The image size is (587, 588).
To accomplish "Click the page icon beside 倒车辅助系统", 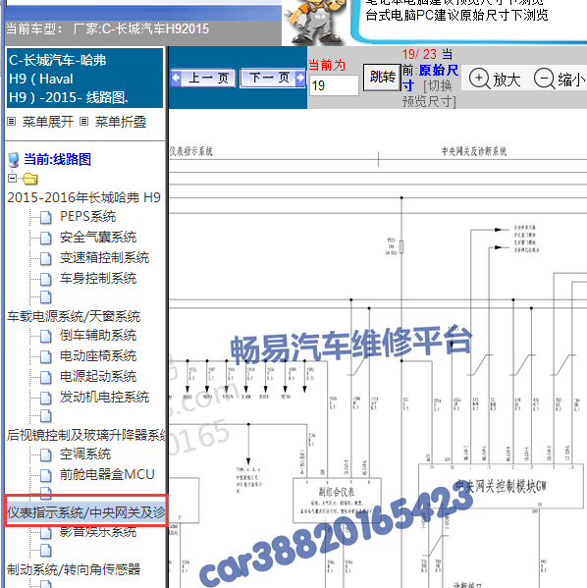I will [46, 336].
